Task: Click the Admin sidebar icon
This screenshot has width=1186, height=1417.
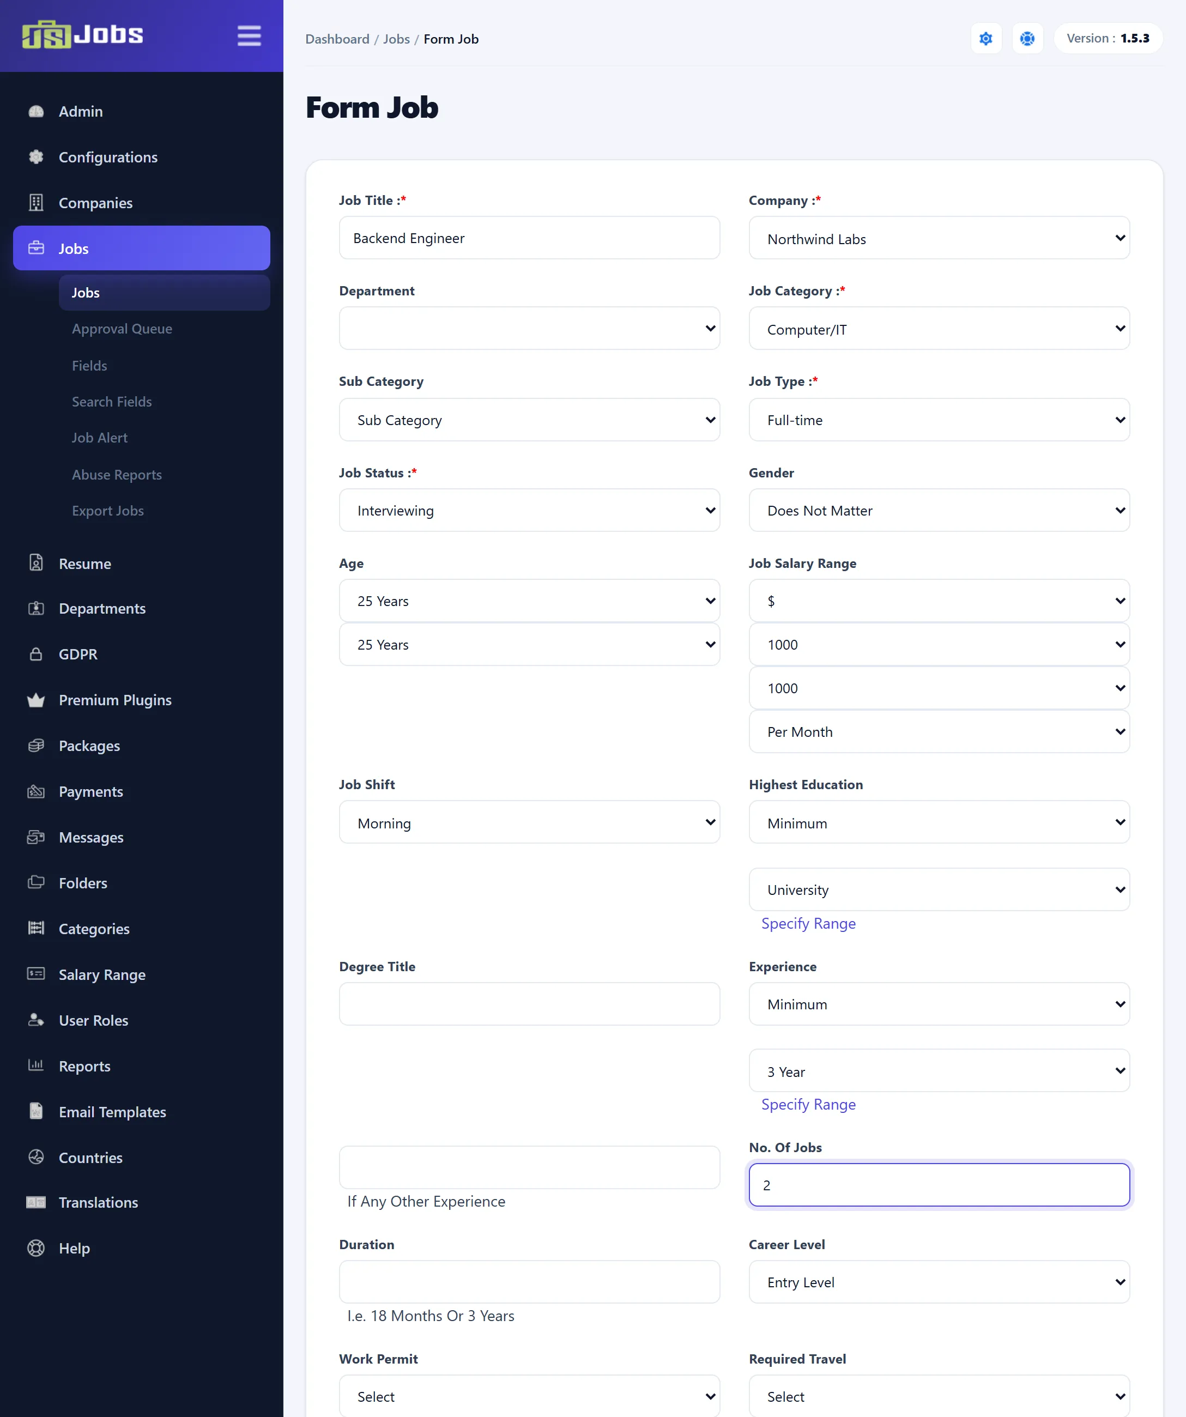Action: 37,111
